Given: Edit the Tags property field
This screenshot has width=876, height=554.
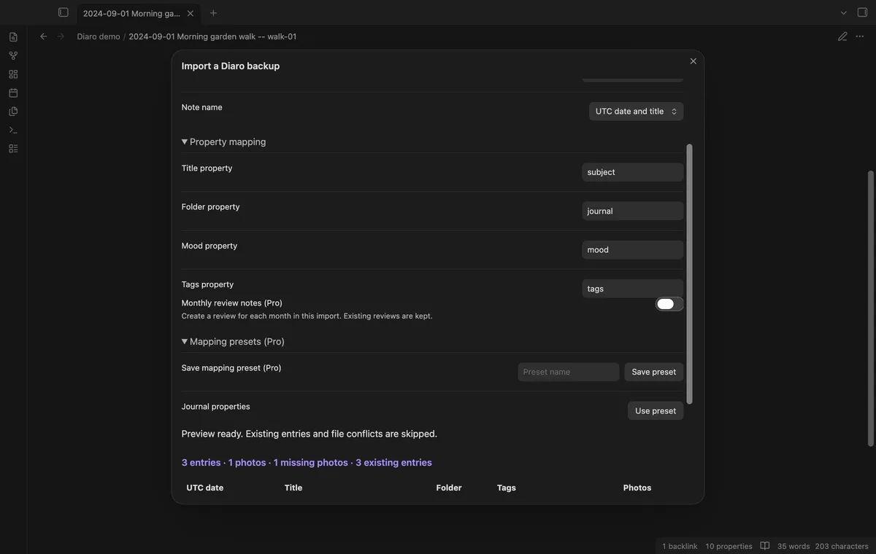Looking at the screenshot, I should (x=633, y=289).
